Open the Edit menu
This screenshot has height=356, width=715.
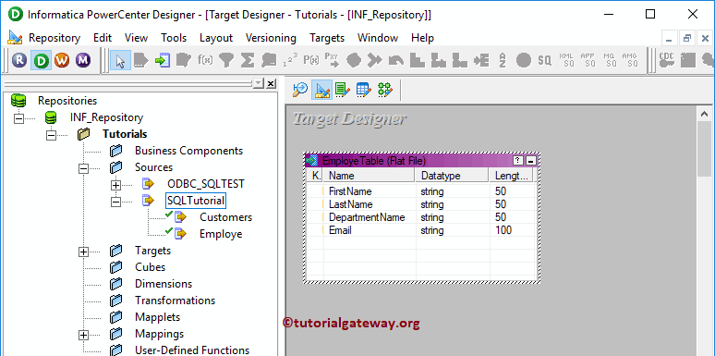[103, 38]
